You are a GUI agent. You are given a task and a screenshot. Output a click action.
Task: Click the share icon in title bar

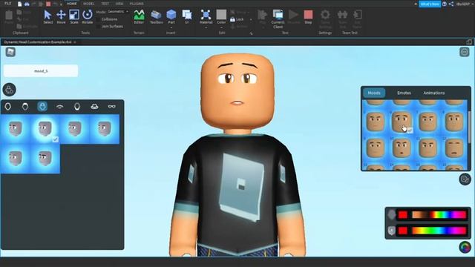tap(451, 4)
